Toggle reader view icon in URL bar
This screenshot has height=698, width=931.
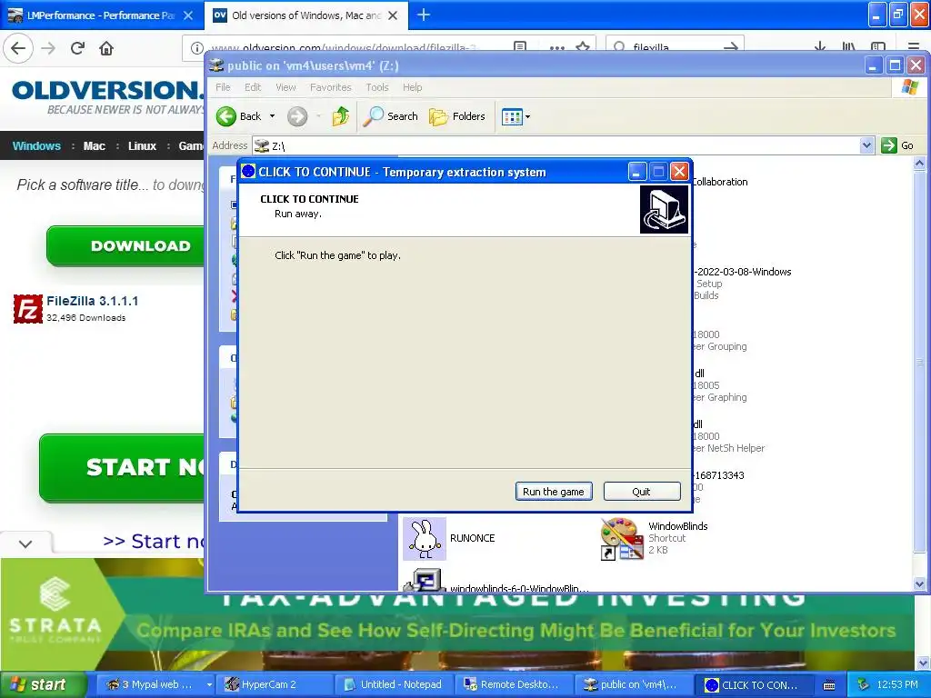520,47
